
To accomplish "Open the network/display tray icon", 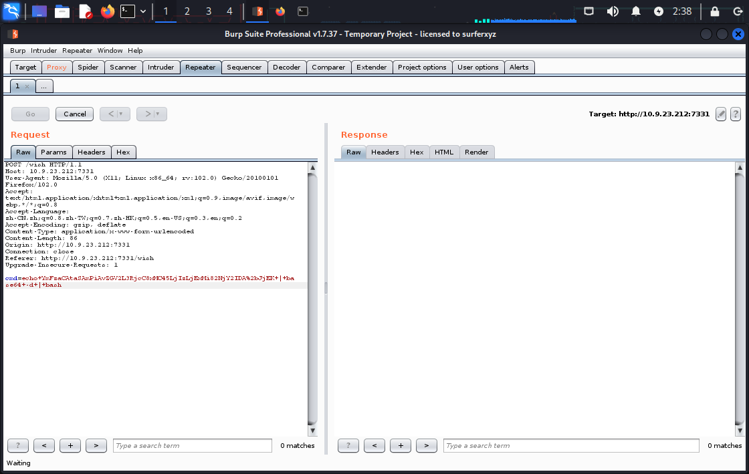I will tap(589, 11).
